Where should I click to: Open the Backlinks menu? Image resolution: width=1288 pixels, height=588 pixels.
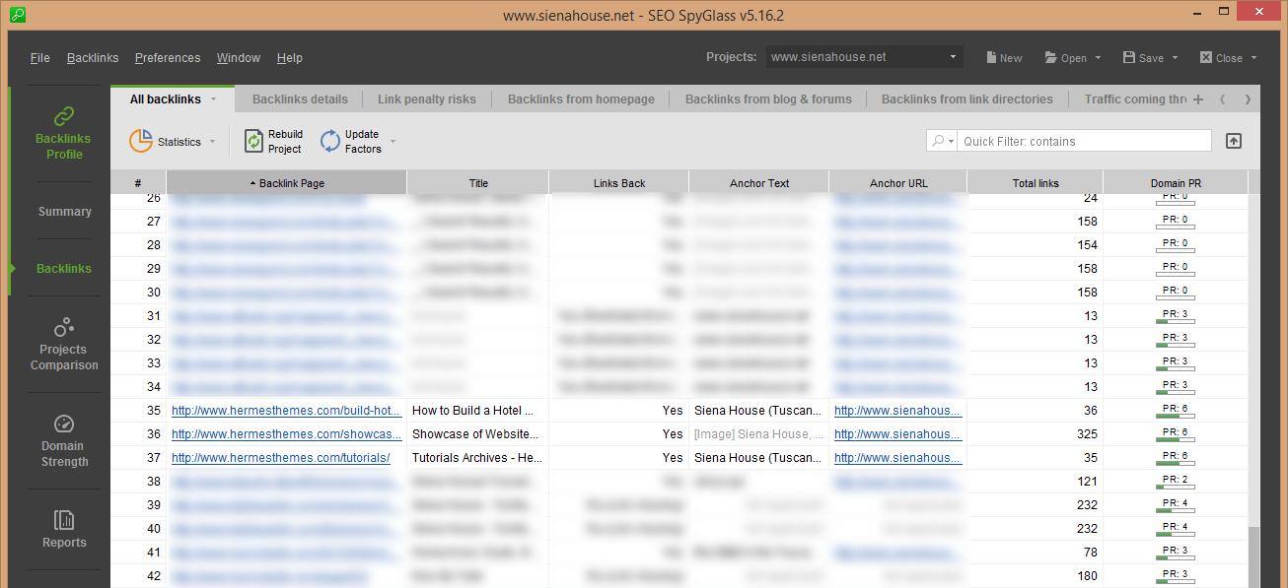(93, 58)
